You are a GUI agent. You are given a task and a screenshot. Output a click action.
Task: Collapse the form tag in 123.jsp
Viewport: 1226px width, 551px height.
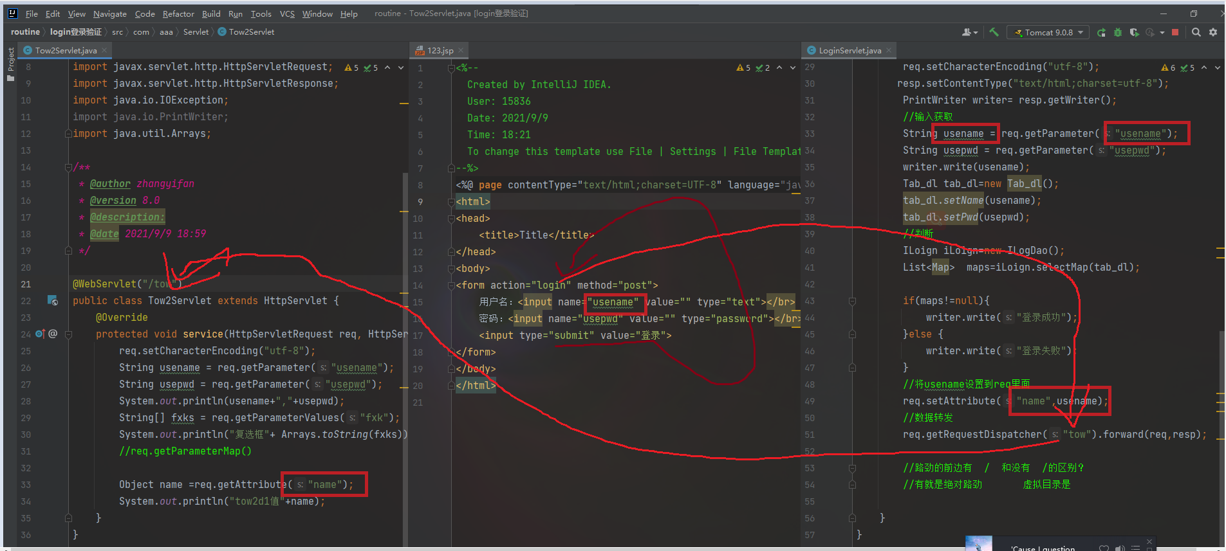tap(451, 285)
